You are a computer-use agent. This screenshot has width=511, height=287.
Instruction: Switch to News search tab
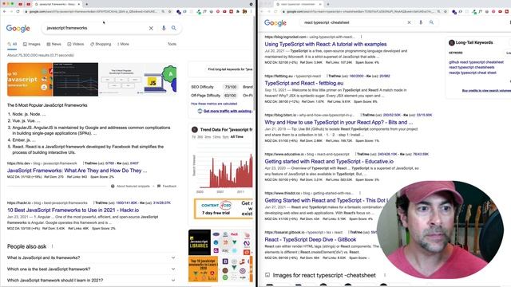click(x=53, y=44)
